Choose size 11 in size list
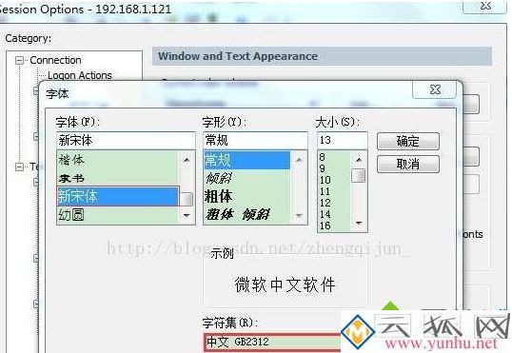This screenshot has width=512, height=353. (x=333, y=191)
